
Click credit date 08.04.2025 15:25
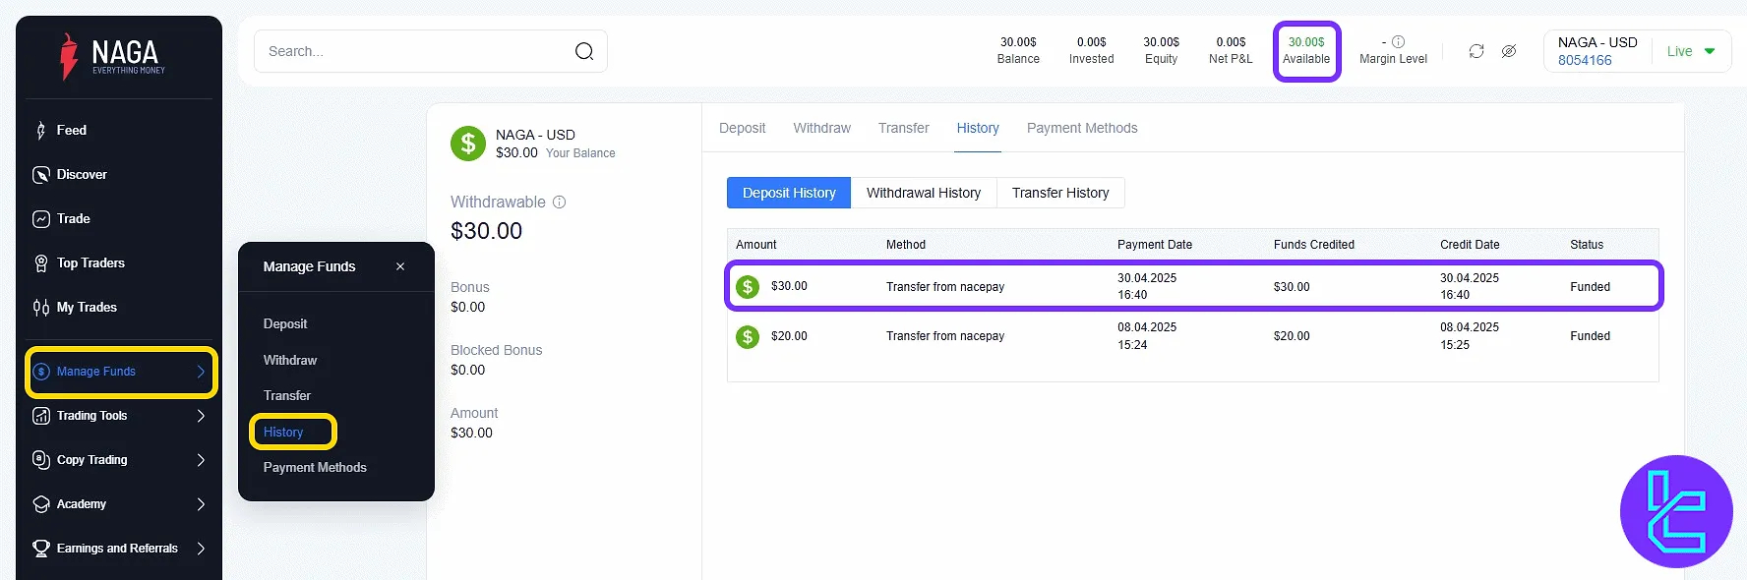tap(1470, 336)
